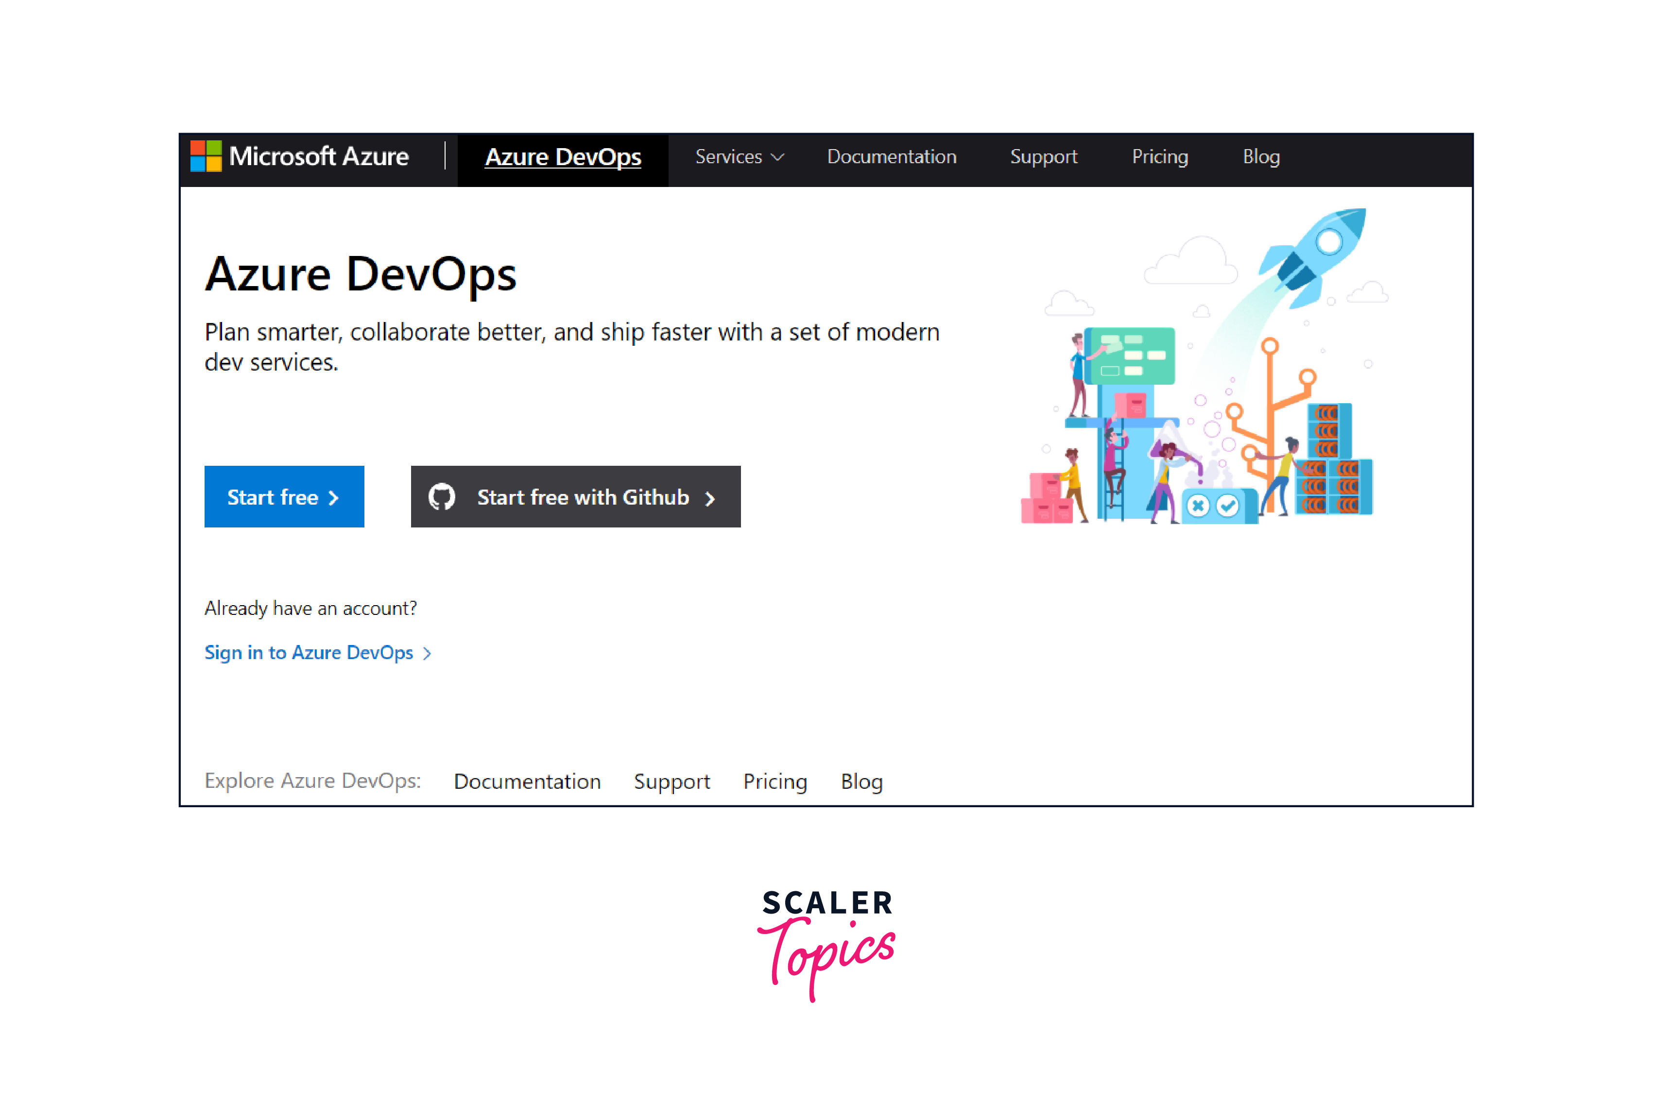Click the Scaler Topics logo

(827, 943)
